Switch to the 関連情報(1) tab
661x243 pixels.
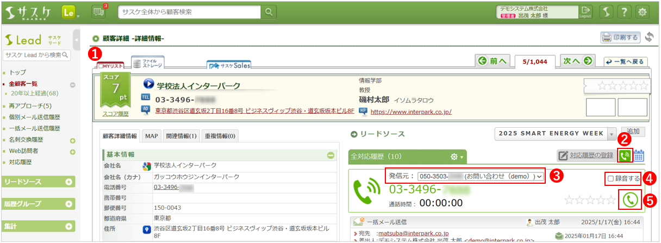[182, 135]
